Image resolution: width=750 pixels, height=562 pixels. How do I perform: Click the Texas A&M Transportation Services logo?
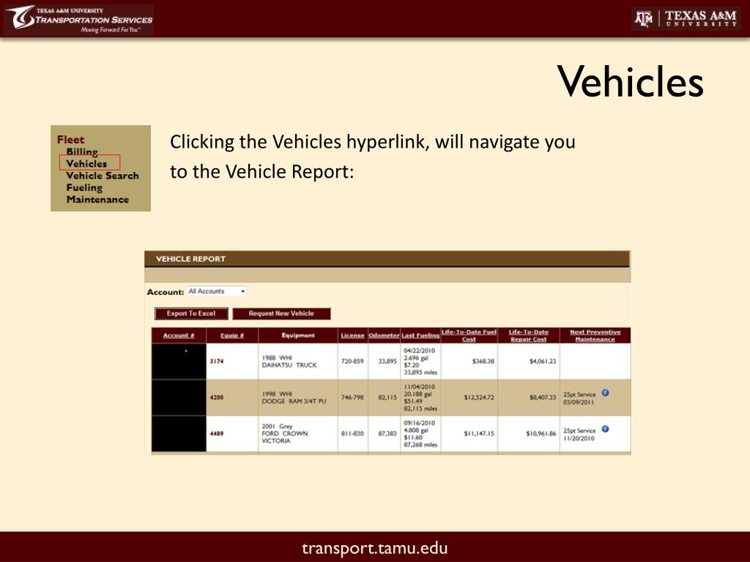78,19
